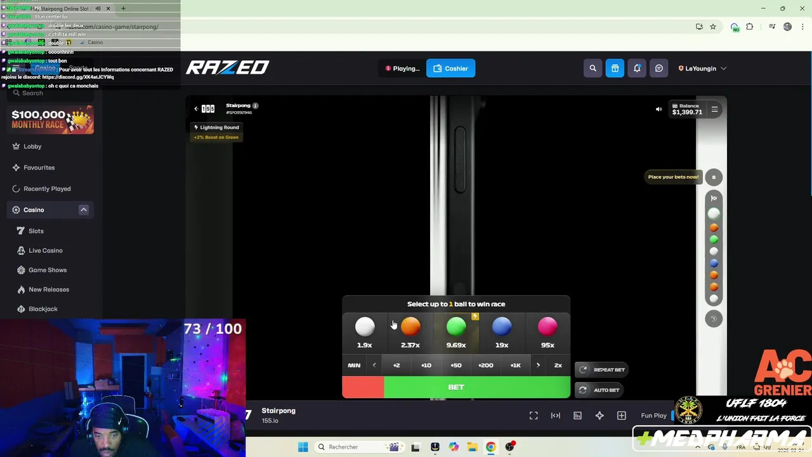This screenshot has width=812, height=457.
Task: Show previous bet amounts with left chevron
Action: pos(374,365)
